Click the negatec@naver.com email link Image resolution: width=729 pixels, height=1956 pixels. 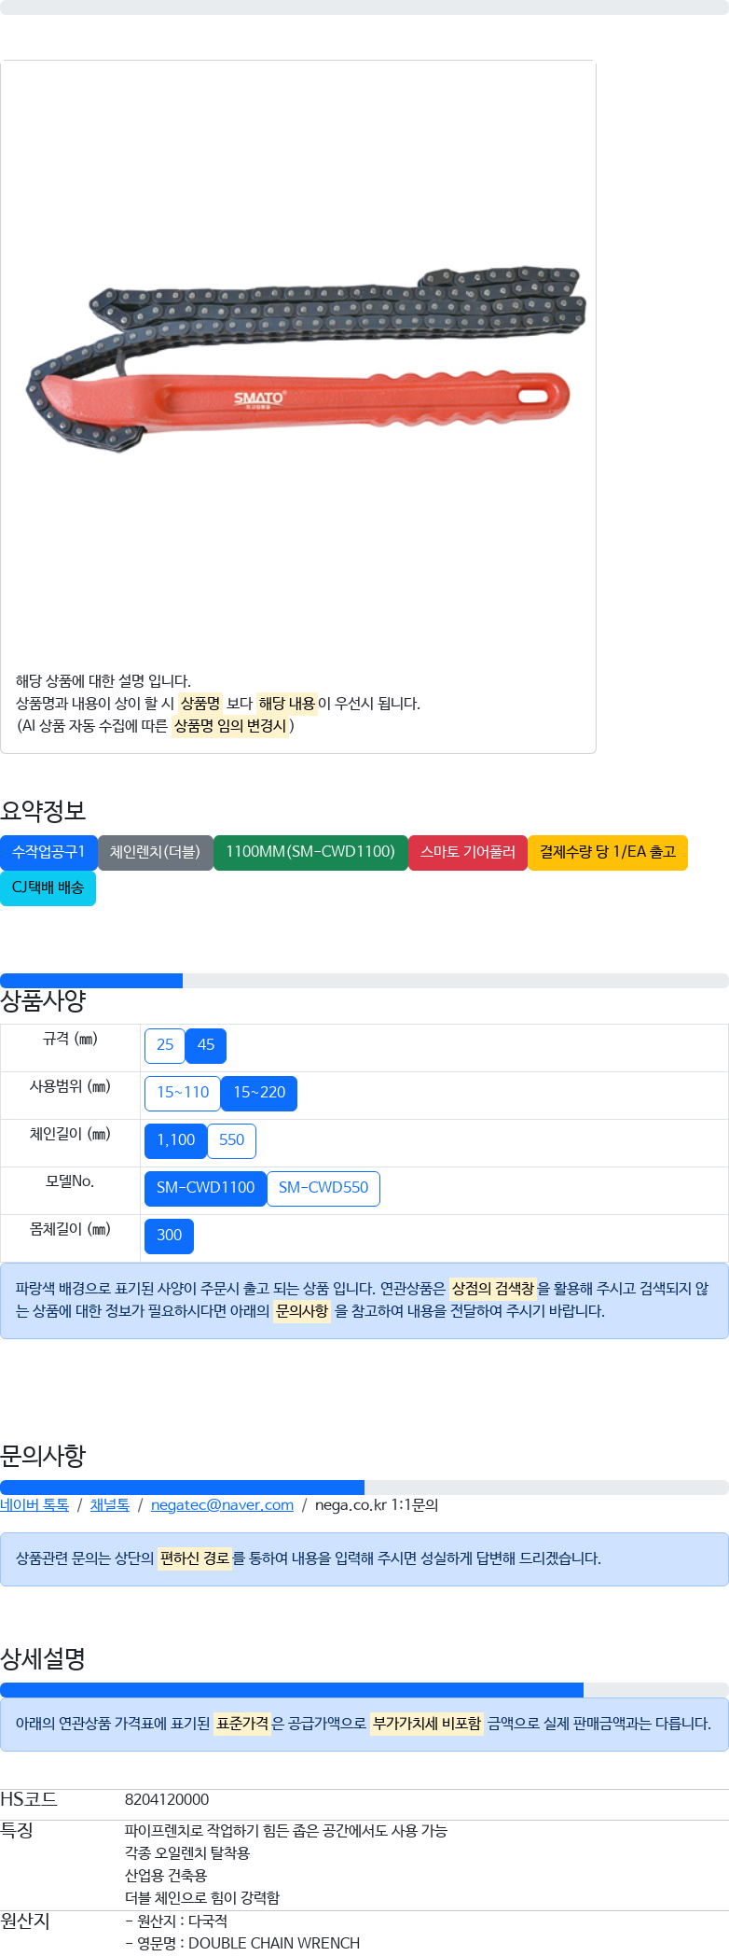(x=222, y=1505)
